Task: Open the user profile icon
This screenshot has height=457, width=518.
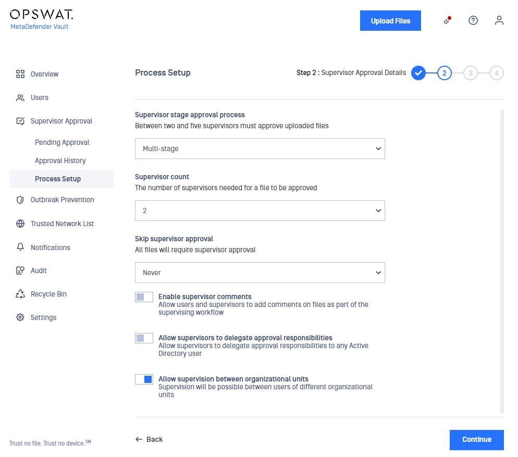Action: tap(499, 20)
